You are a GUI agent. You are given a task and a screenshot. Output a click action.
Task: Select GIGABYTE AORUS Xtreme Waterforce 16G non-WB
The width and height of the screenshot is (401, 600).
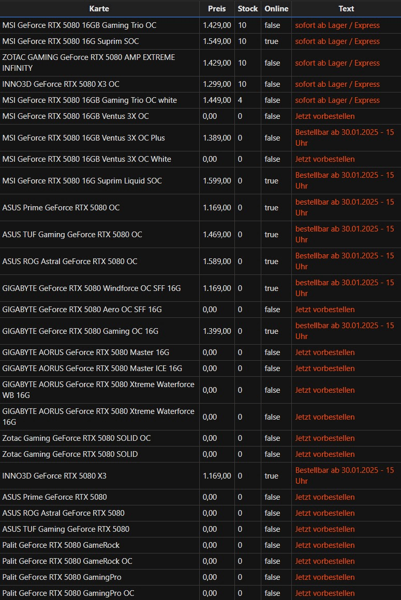pyautogui.click(x=98, y=417)
